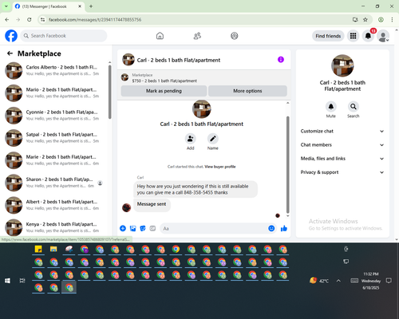This screenshot has width=399, height=319.
Task: Open the Marie conversation
Action: [x=54, y=160]
